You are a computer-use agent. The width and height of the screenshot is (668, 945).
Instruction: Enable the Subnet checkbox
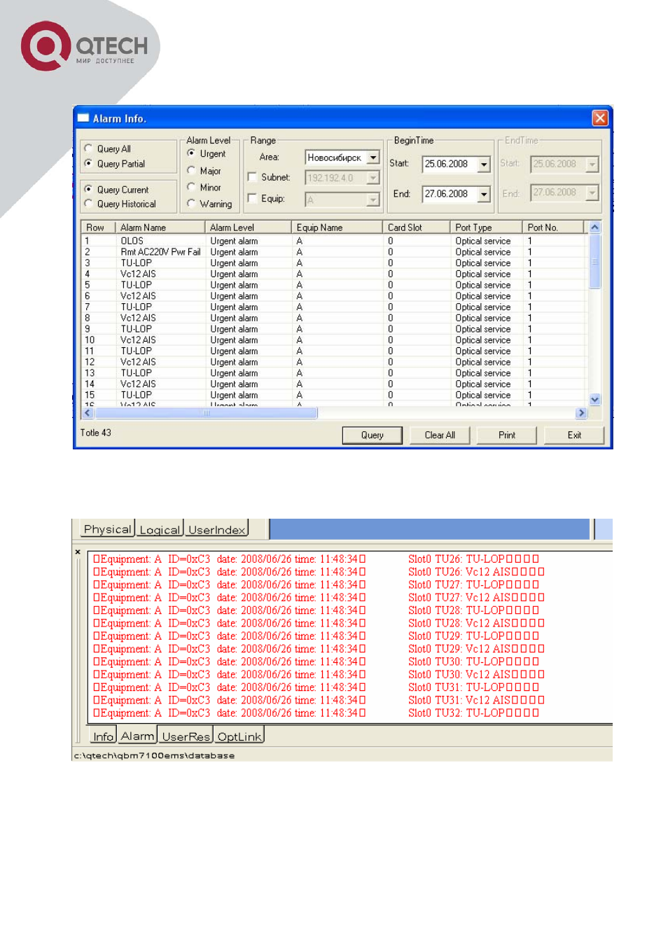tap(253, 177)
